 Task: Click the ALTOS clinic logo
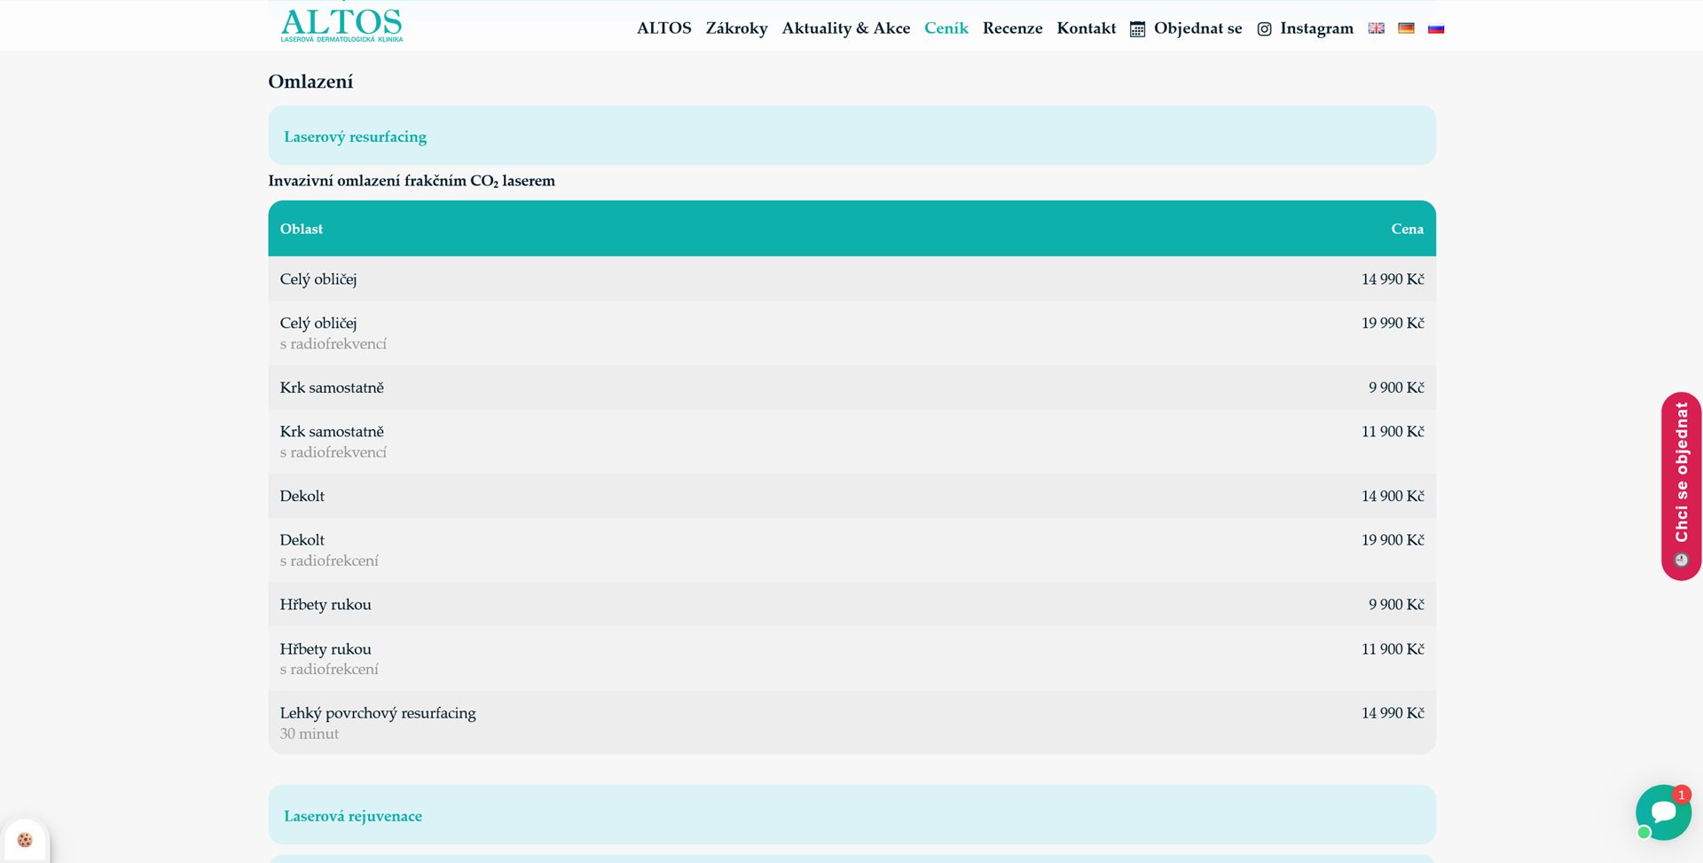[341, 25]
